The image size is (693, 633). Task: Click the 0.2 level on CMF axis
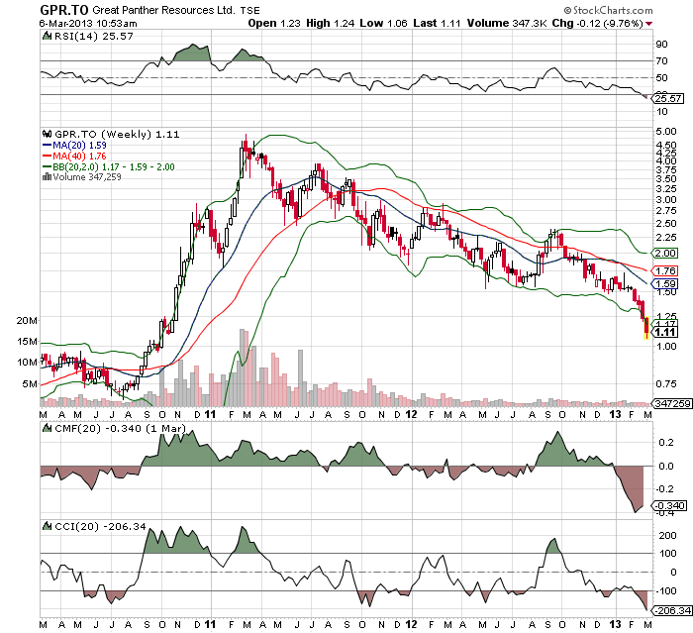[666, 443]
